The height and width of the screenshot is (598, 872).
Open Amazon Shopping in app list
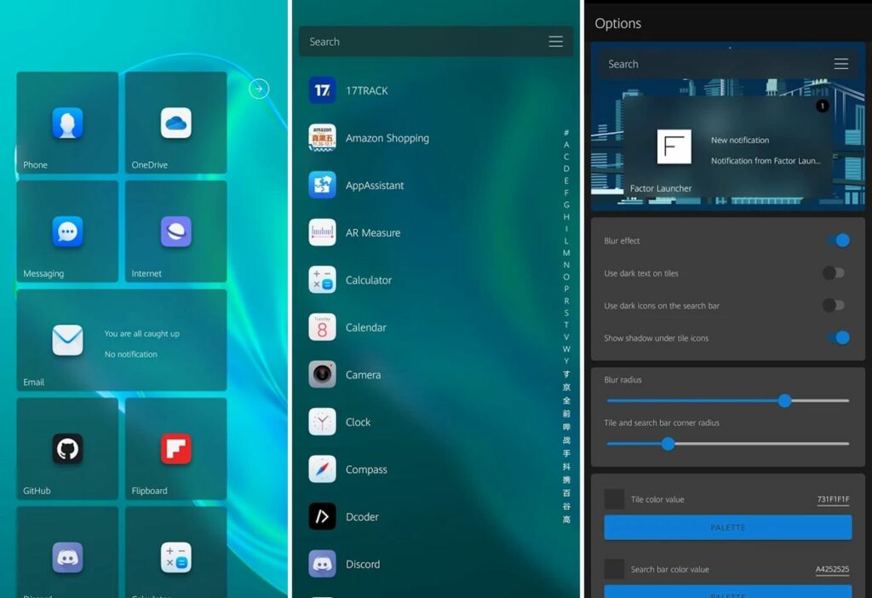387,138
